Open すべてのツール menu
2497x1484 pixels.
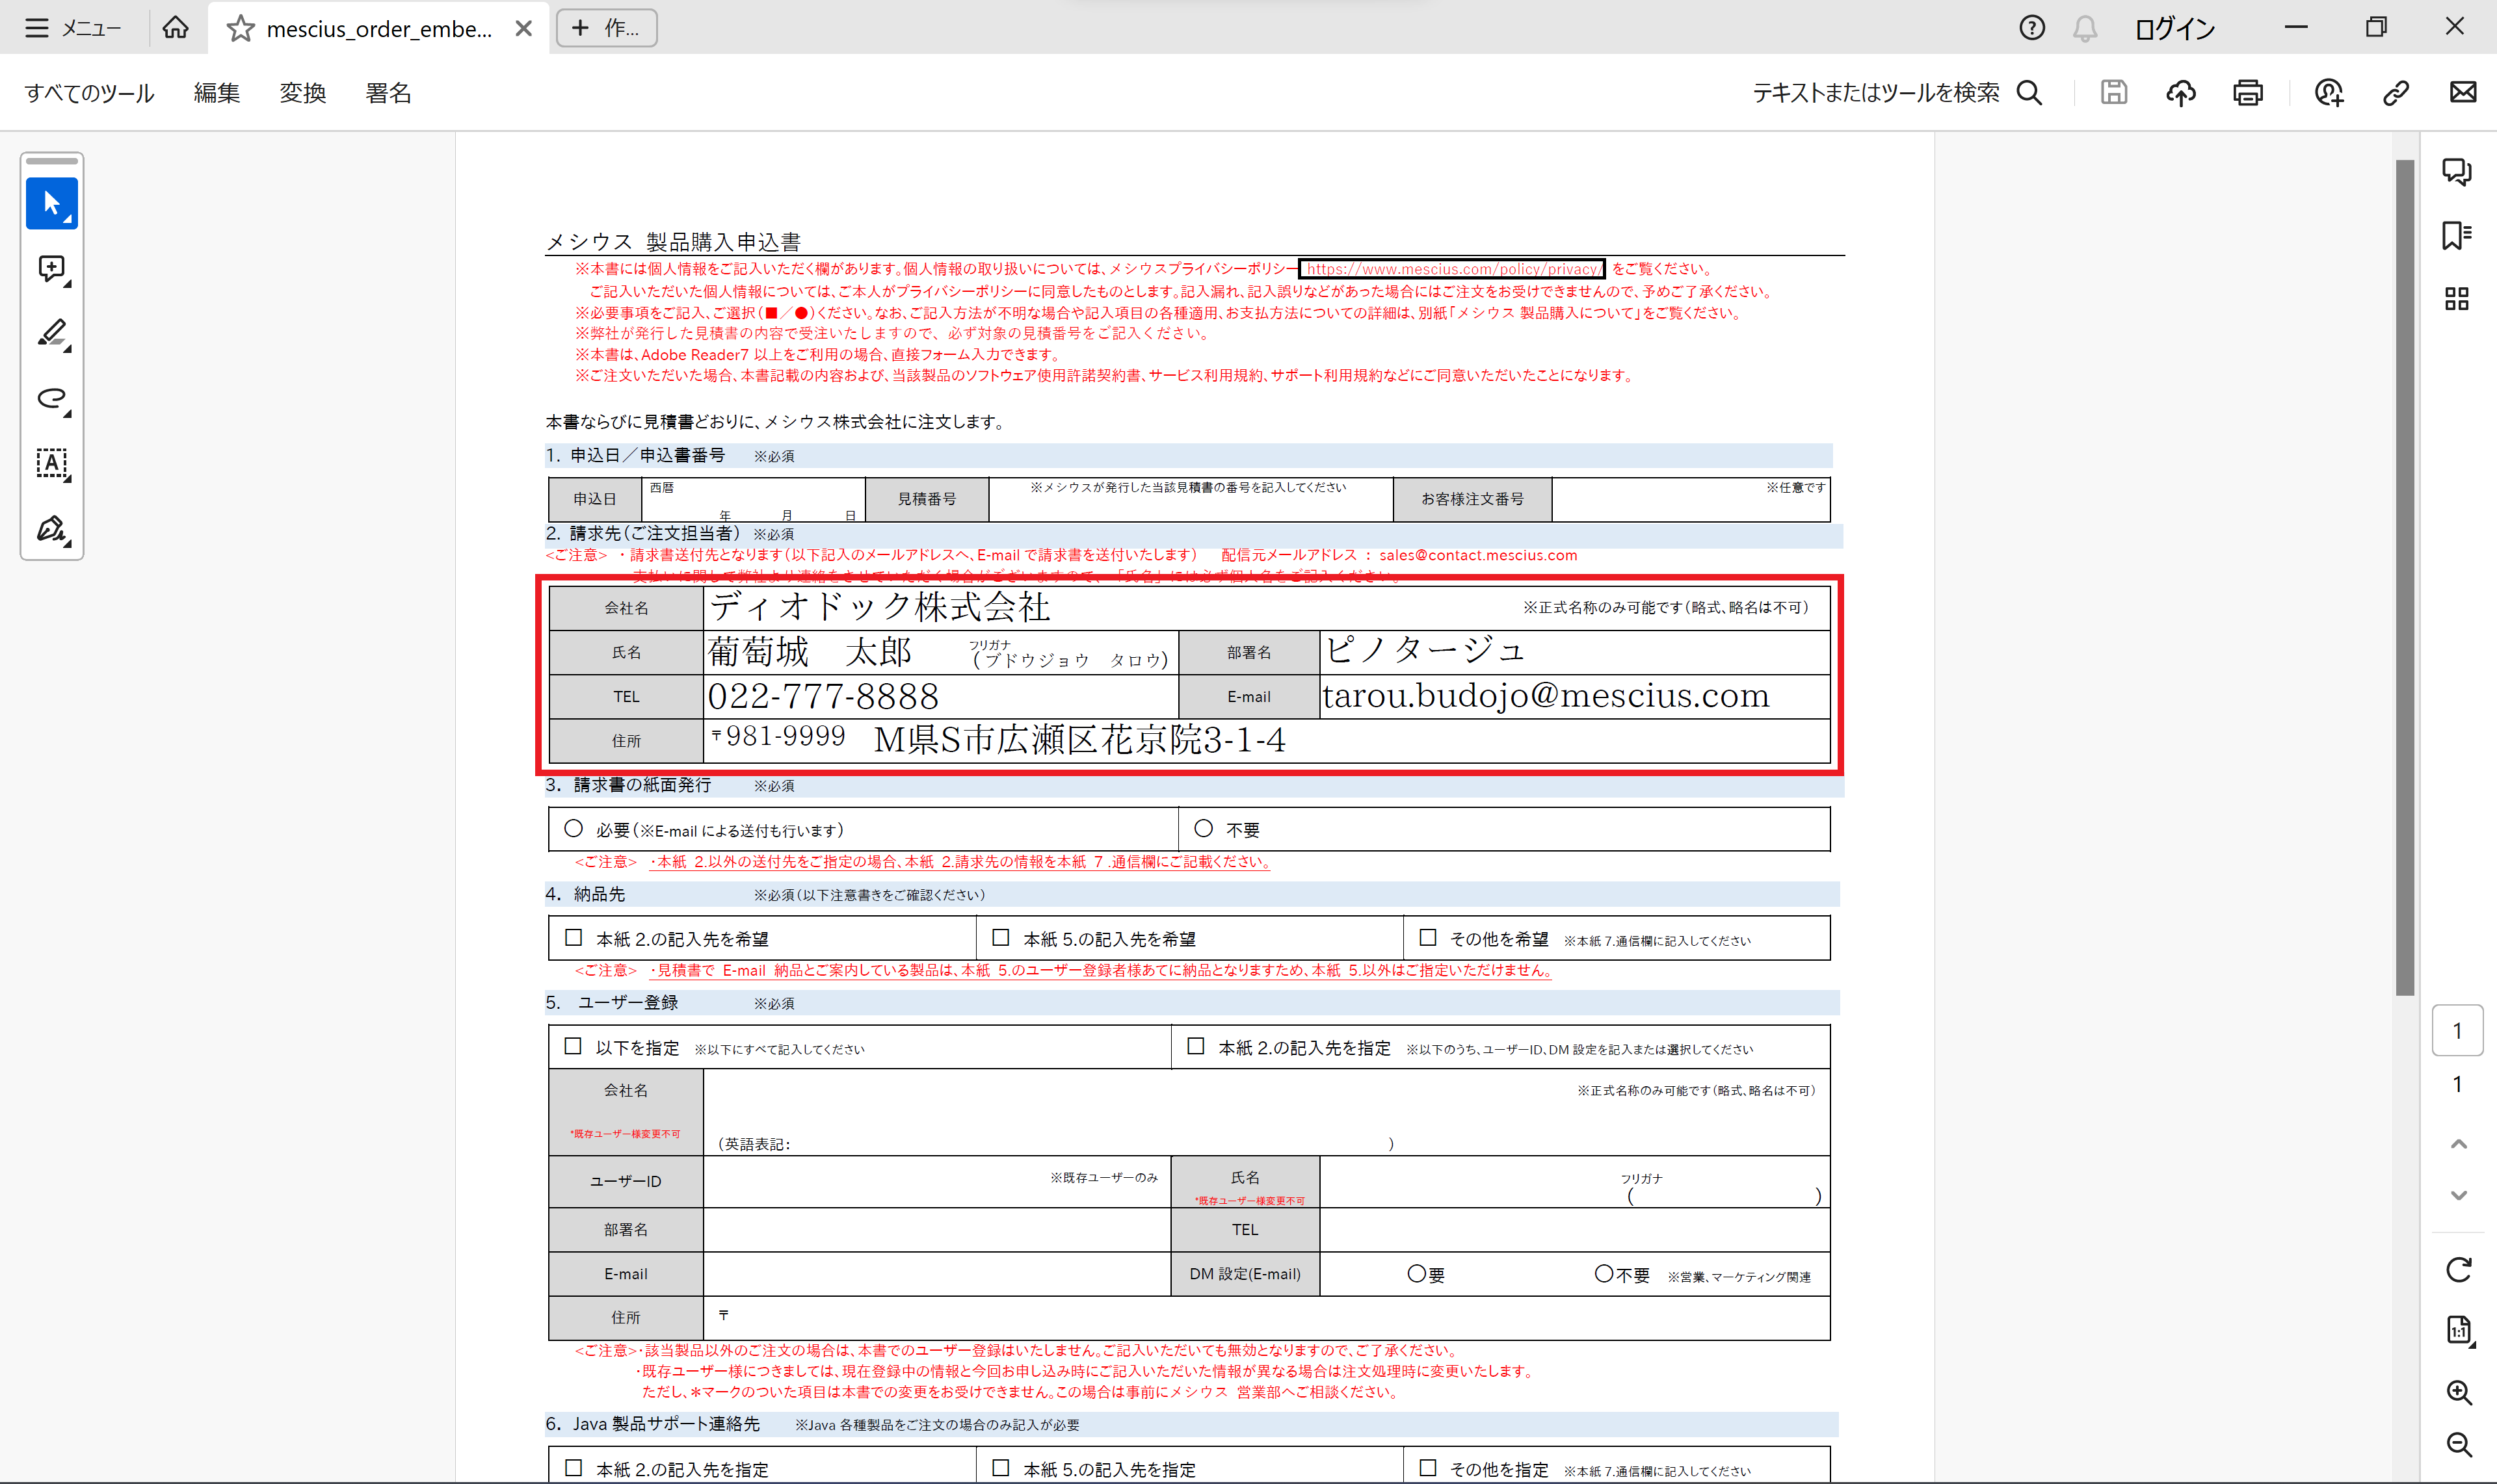pyautogui.click(x=89, y=93)
